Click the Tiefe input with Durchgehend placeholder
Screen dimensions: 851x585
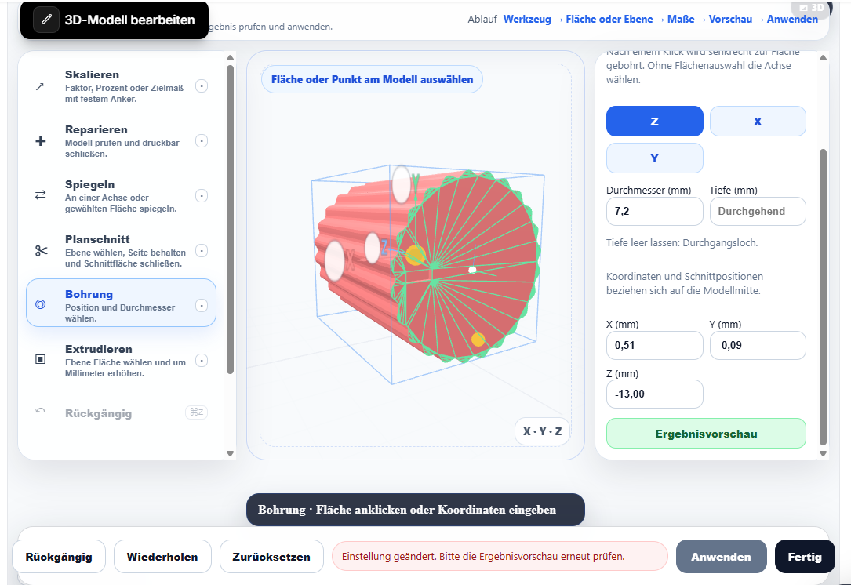click(758, 211)
